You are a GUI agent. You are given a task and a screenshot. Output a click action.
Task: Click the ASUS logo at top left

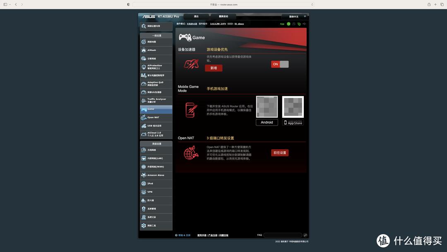[x=150, y=17]
